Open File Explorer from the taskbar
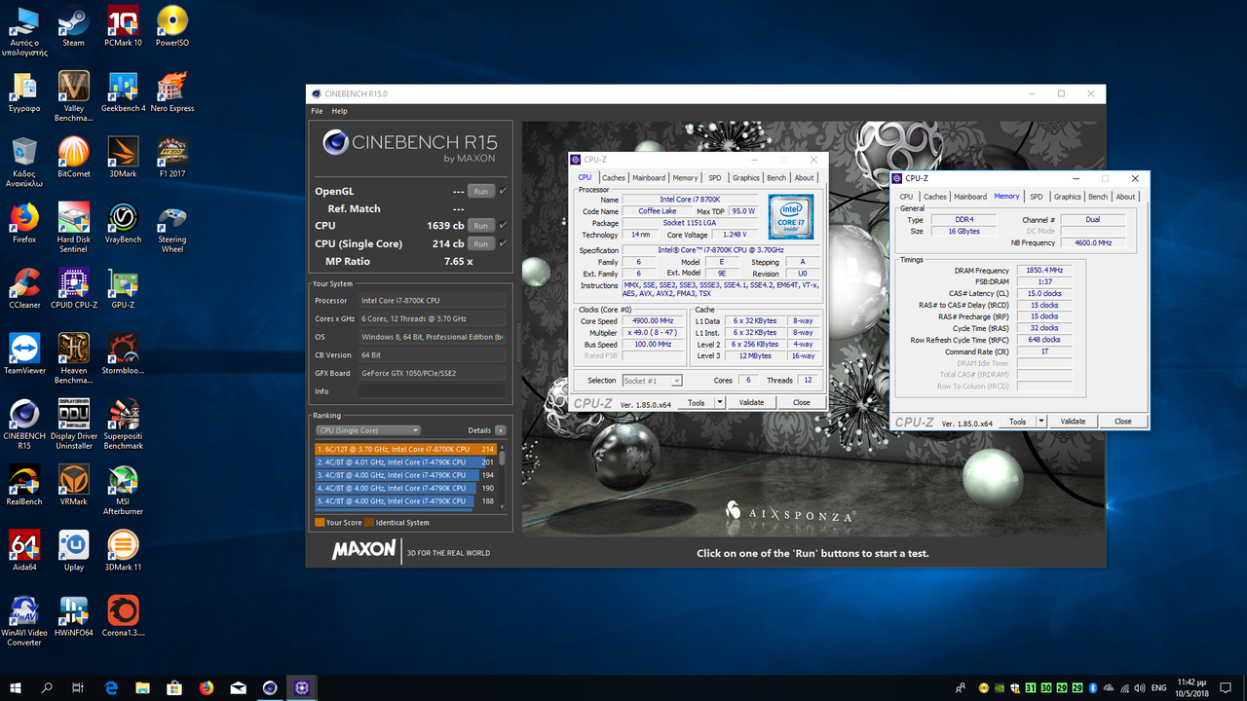 tap(142, 687)
